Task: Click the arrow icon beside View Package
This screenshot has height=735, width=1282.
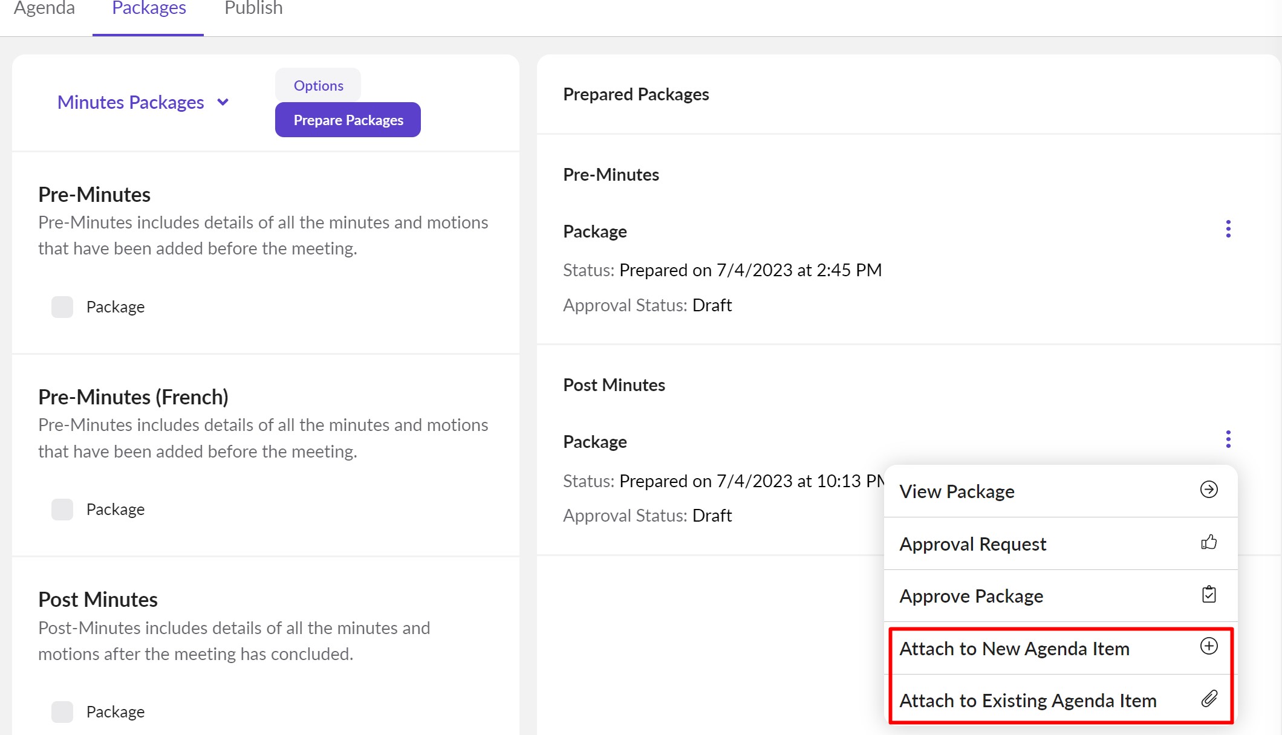Action: 1208,490
